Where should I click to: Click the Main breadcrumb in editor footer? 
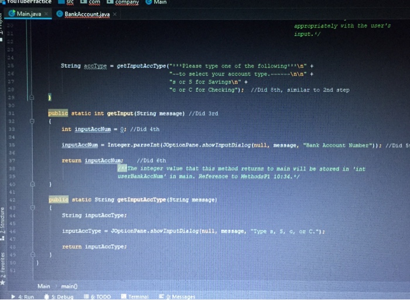pos(44,286)
